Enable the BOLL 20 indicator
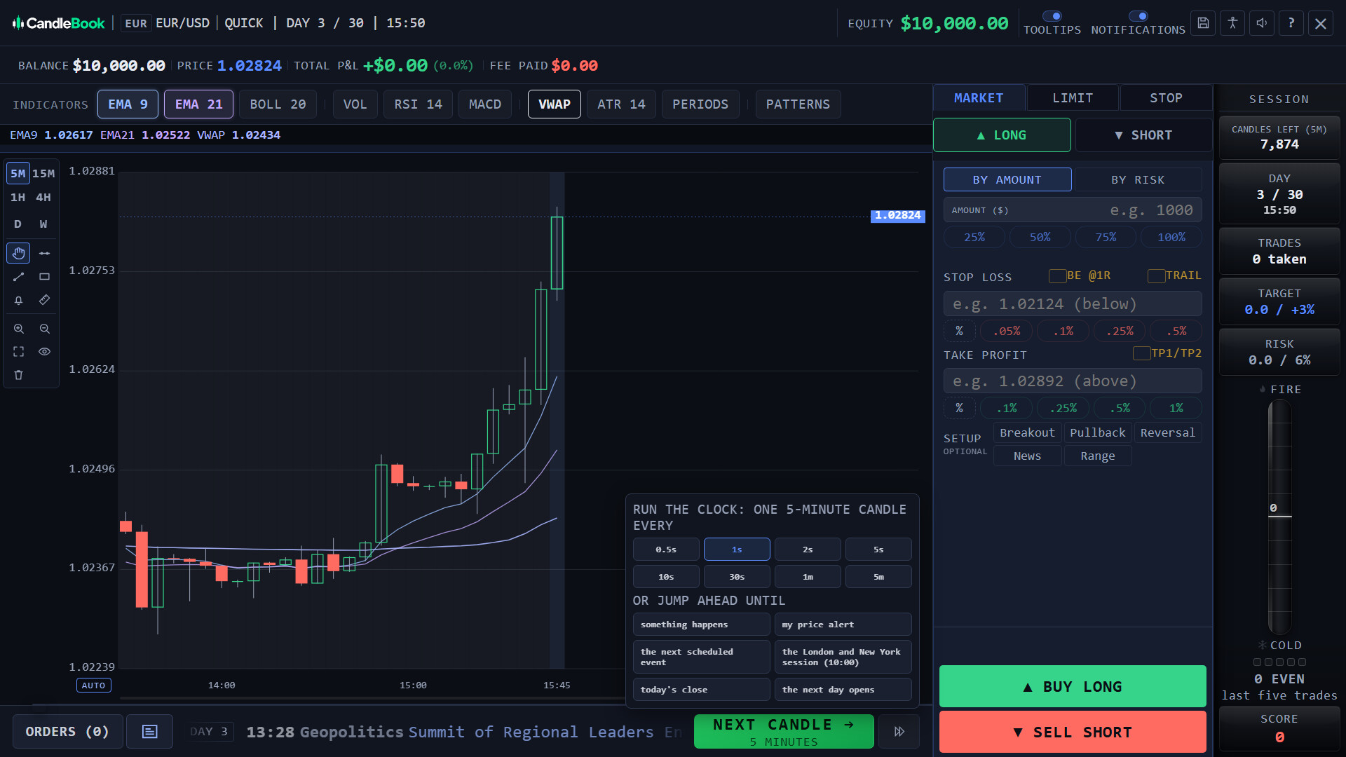1346x757 pixels. 278,104
